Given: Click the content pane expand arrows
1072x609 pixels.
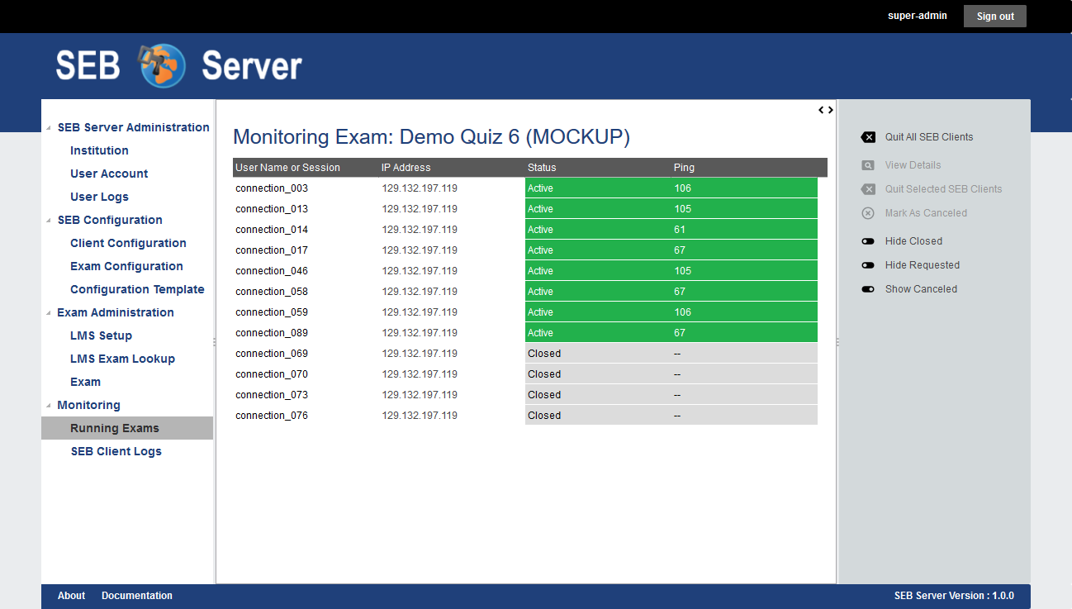Looking at the screenshot, I should coord(826,110).
